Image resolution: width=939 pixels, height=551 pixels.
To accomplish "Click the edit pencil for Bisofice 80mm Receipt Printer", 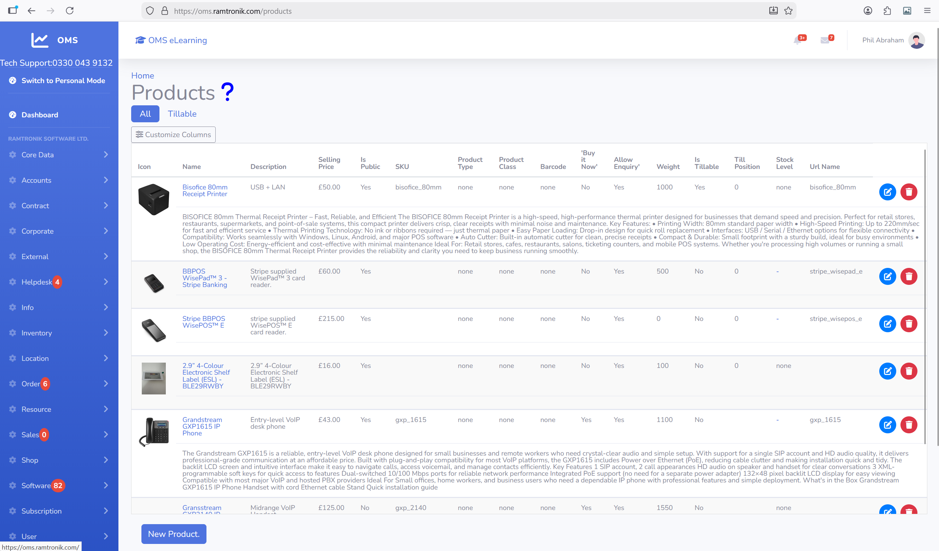I will pyautogui.click(x=888, y=192).
